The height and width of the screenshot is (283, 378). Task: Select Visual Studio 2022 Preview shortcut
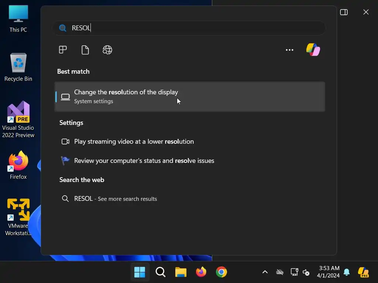[18, 120]
